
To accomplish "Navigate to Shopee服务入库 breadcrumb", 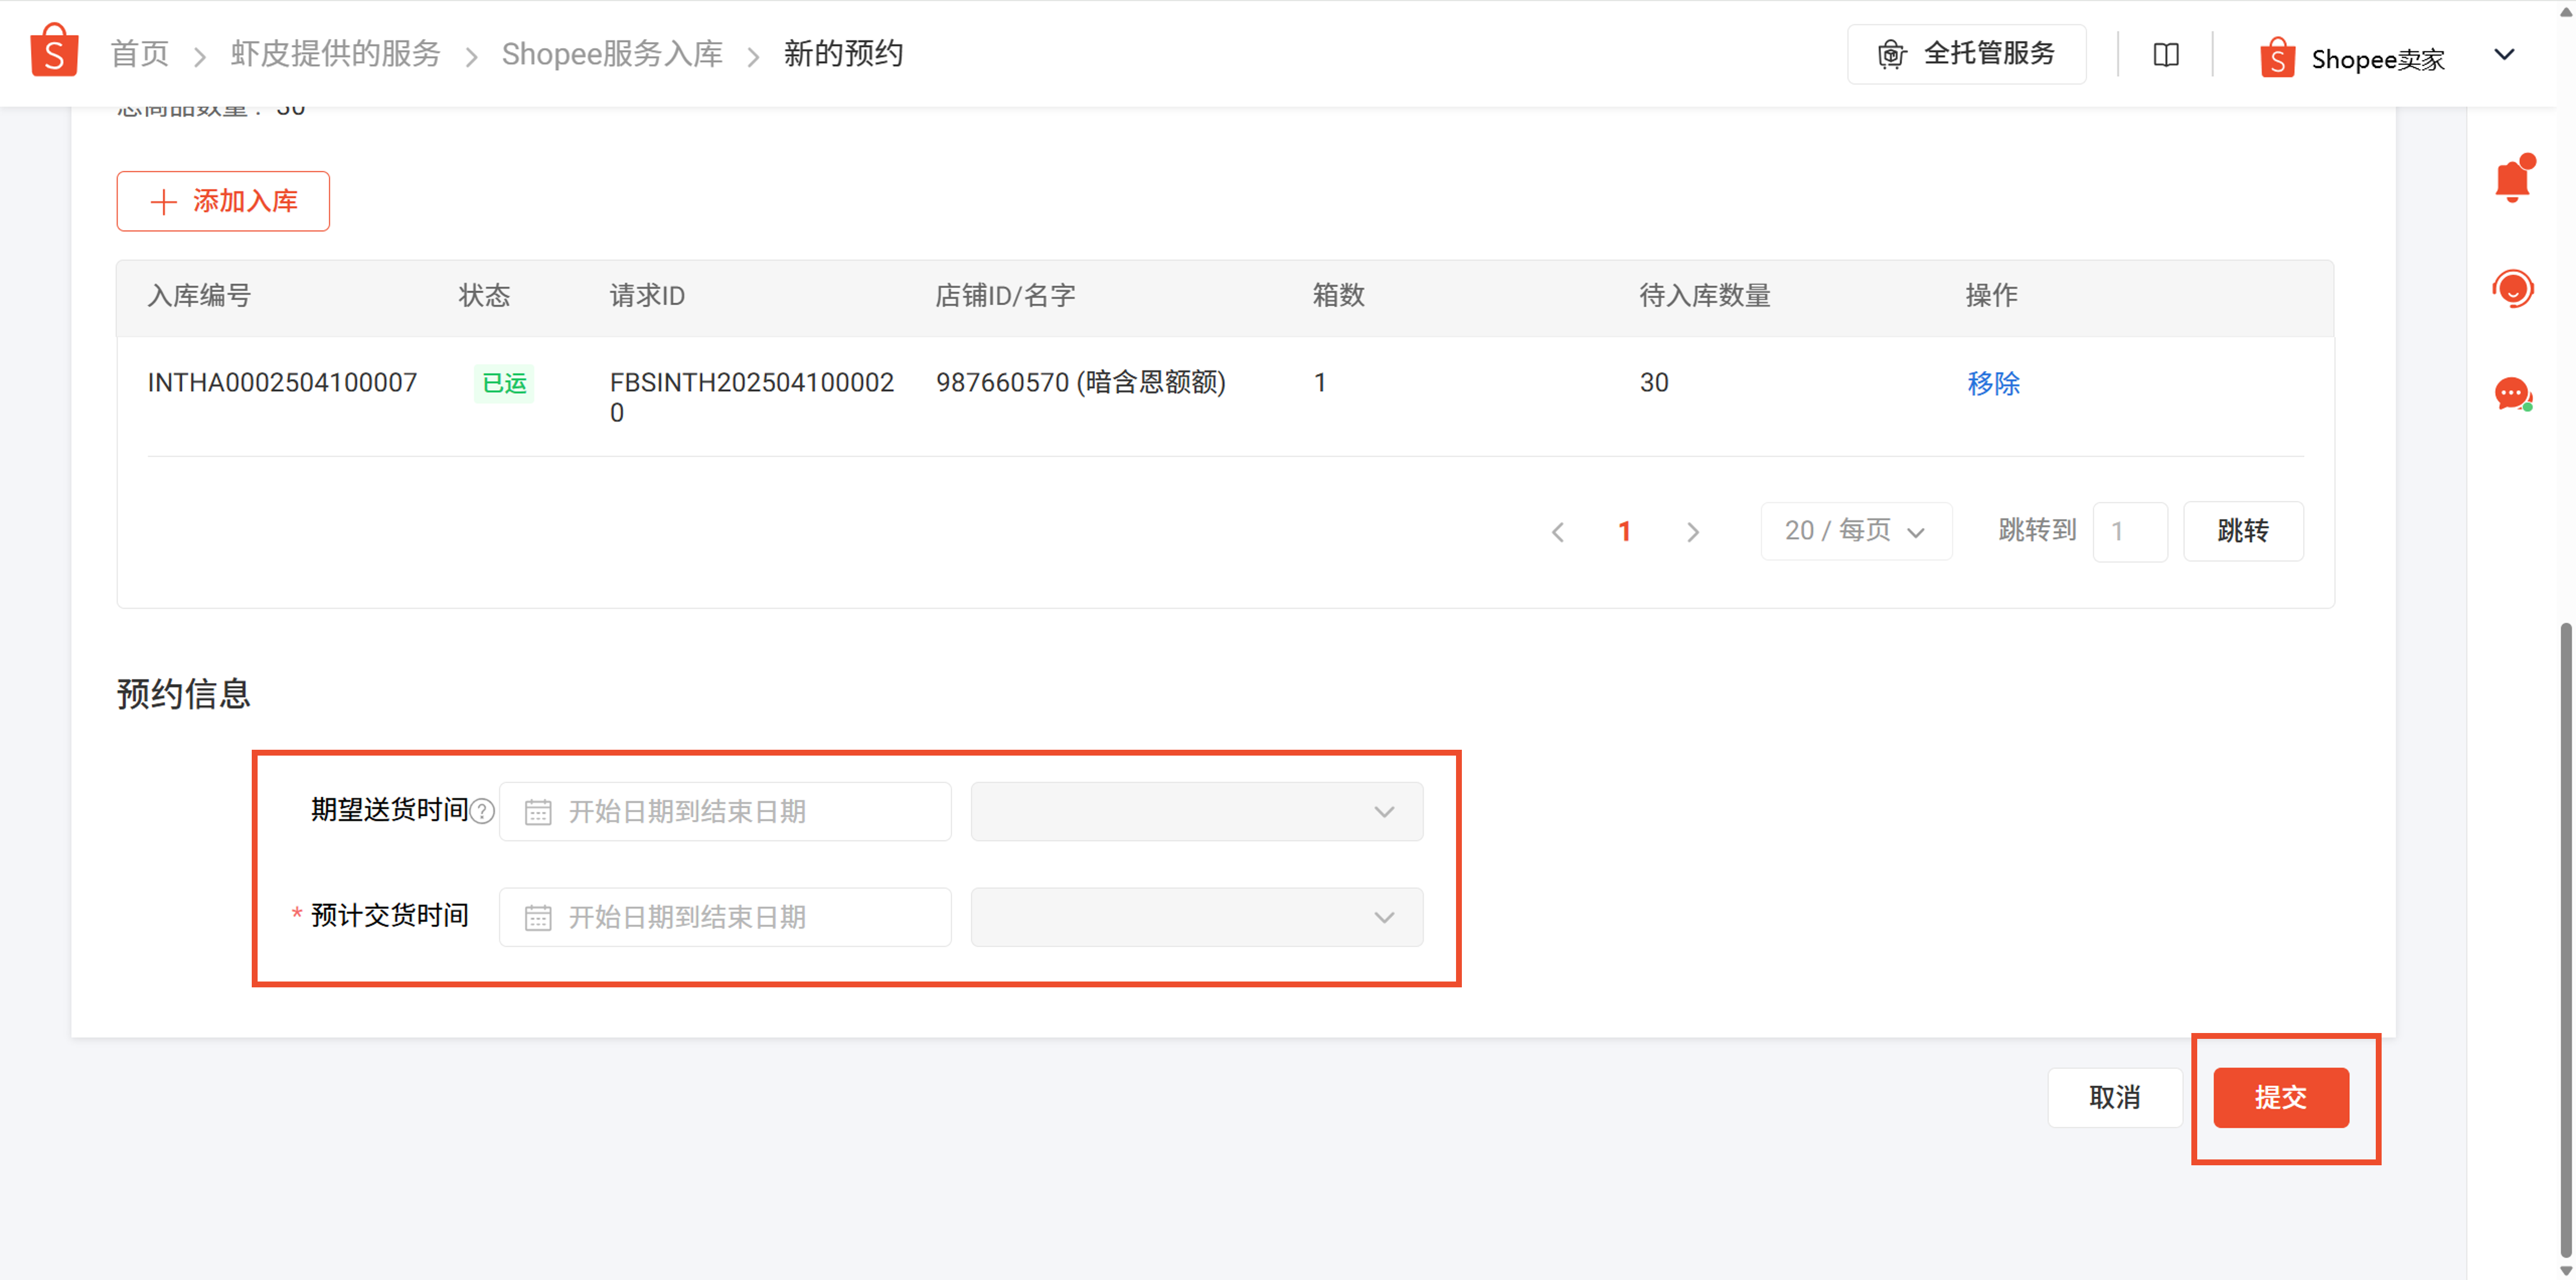I will coord(612,54).
